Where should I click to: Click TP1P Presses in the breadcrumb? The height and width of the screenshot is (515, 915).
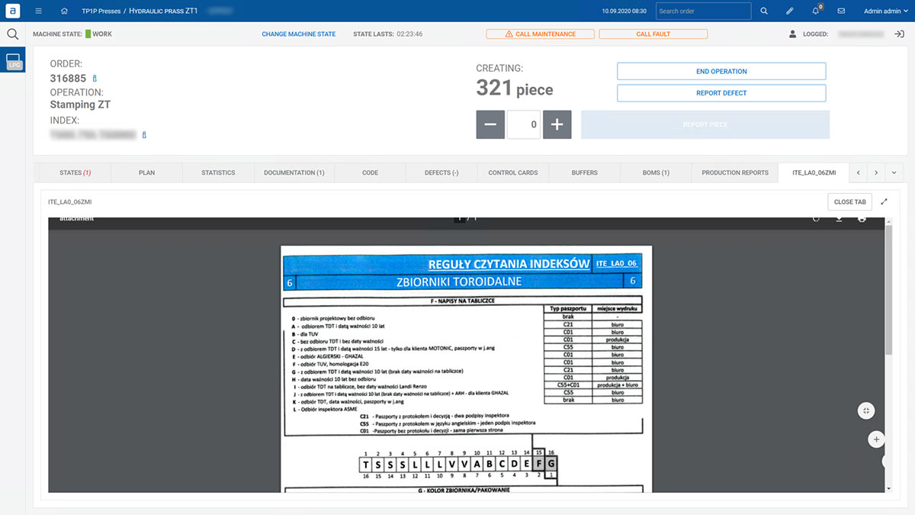point(101,11)
